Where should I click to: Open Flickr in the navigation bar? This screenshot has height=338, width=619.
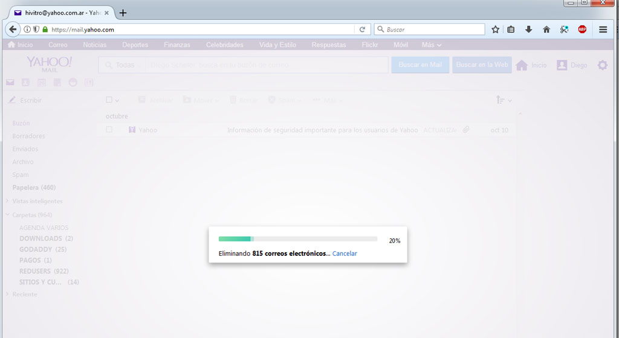[x=369, y=45]
